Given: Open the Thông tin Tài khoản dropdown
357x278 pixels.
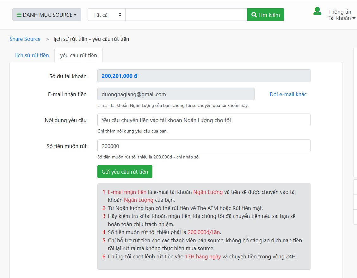Looking at the screenshot, I should point(342,15).
